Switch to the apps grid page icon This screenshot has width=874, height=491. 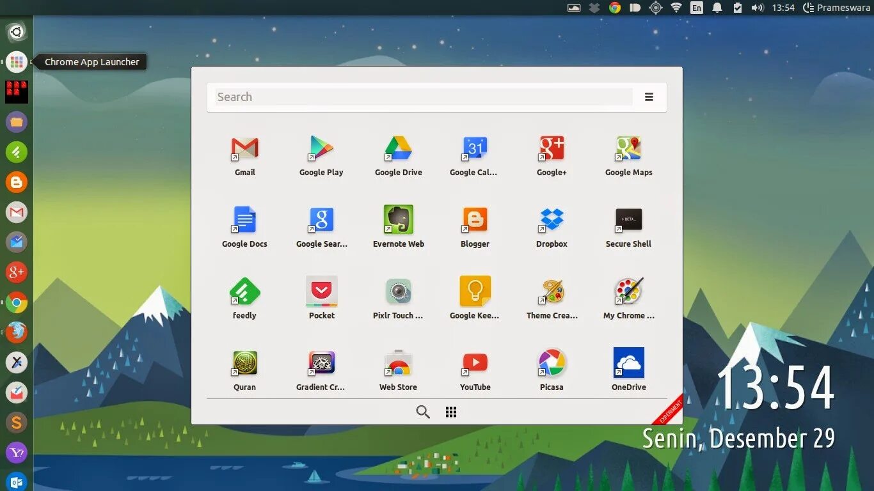(451, 412)
